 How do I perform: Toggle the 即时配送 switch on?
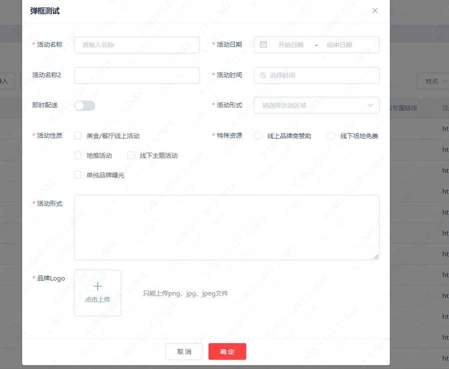(85, 105)
